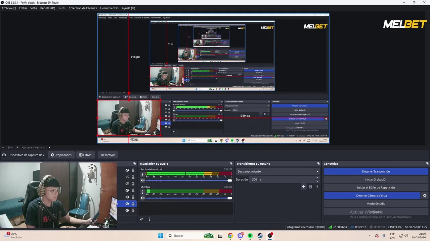Image resolution: width=430 pixels, height=241 pixels.
Task: Click the Desactivar button in source toolbar
Action: click(x=108, y=155)
